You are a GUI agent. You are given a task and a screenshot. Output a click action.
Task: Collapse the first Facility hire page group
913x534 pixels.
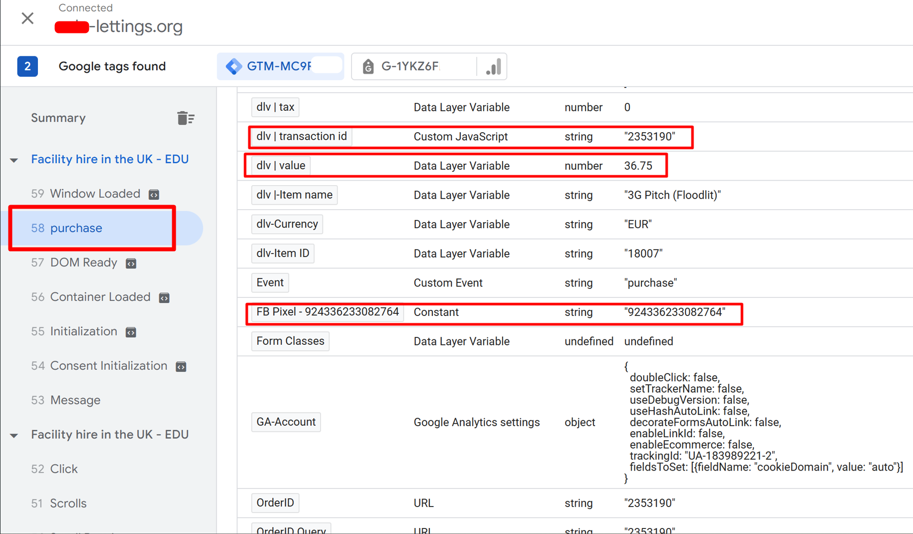(x=14, y=160)
